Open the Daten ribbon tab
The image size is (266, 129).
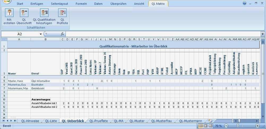[x=98, y=3]
